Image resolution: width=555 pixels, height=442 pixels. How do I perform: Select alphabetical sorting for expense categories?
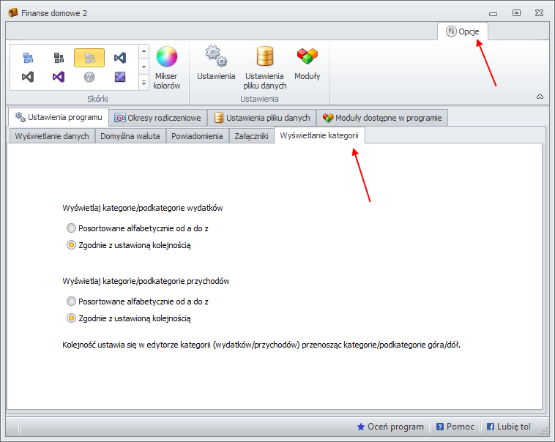tap(71, 228)
